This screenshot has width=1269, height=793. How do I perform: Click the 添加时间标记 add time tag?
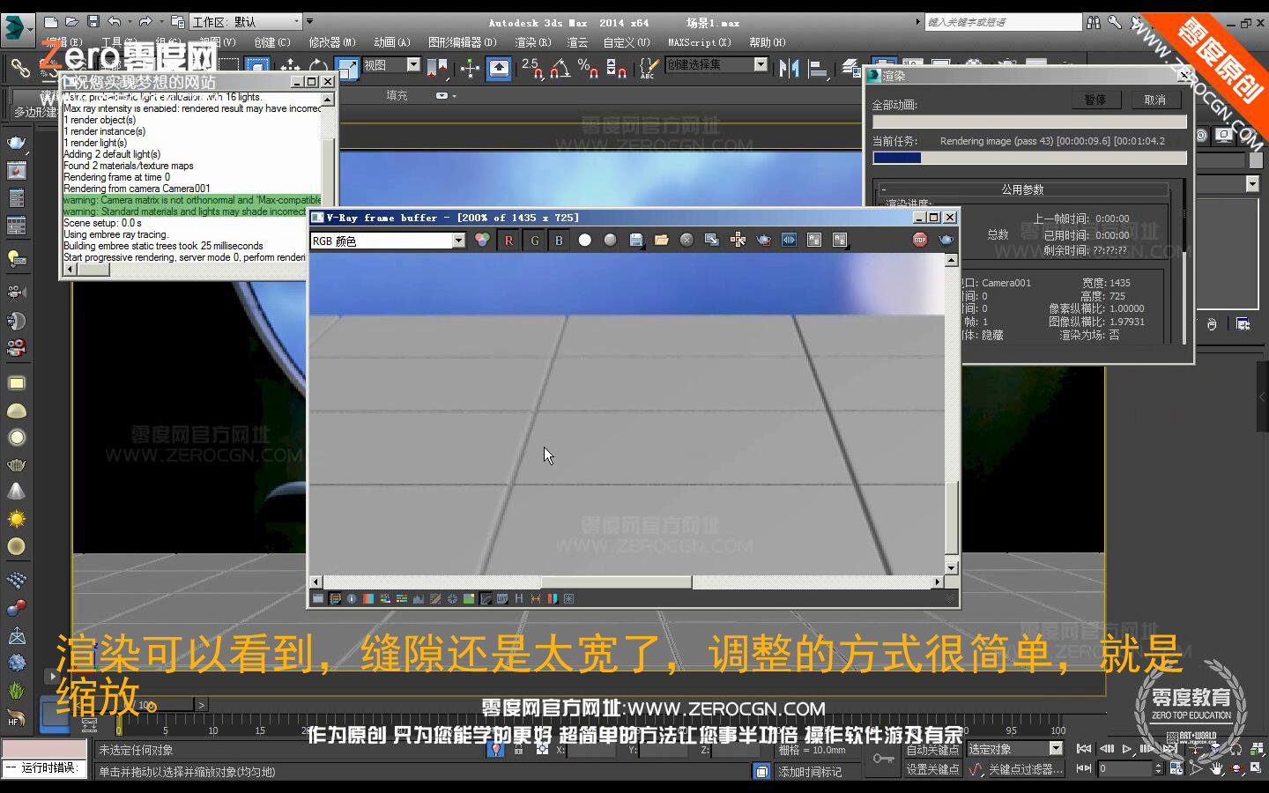click(809, 772)
